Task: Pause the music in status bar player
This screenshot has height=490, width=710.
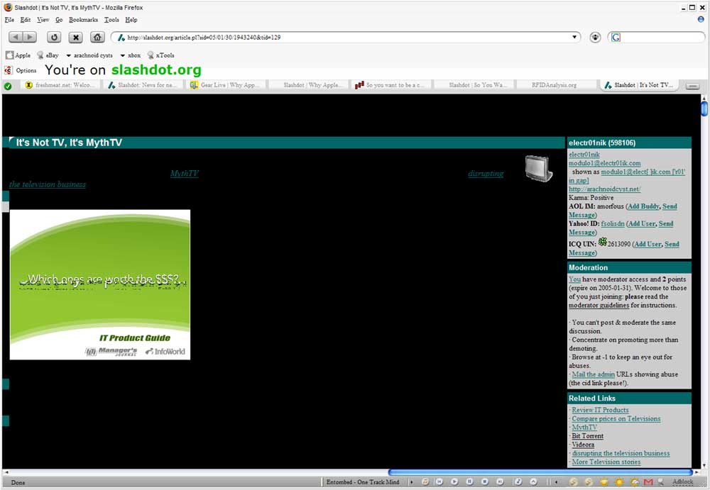Action: [x=469, y=482]
